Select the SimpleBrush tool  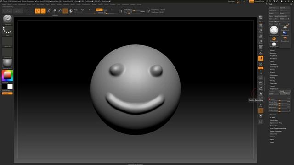point(274,39)
